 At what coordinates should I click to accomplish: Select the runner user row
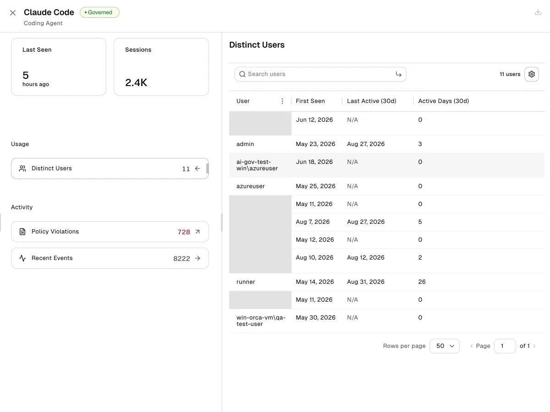tap(387, 282)
